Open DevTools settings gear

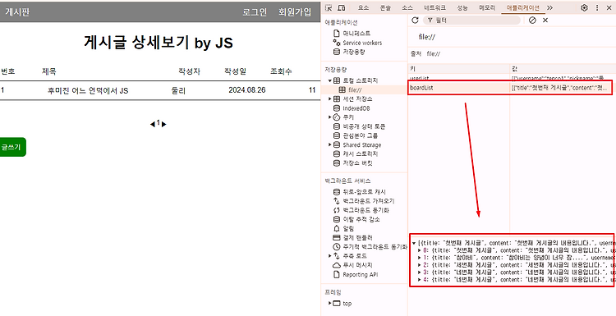point(584,8)
